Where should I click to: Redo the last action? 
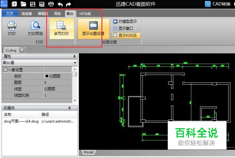68,4
